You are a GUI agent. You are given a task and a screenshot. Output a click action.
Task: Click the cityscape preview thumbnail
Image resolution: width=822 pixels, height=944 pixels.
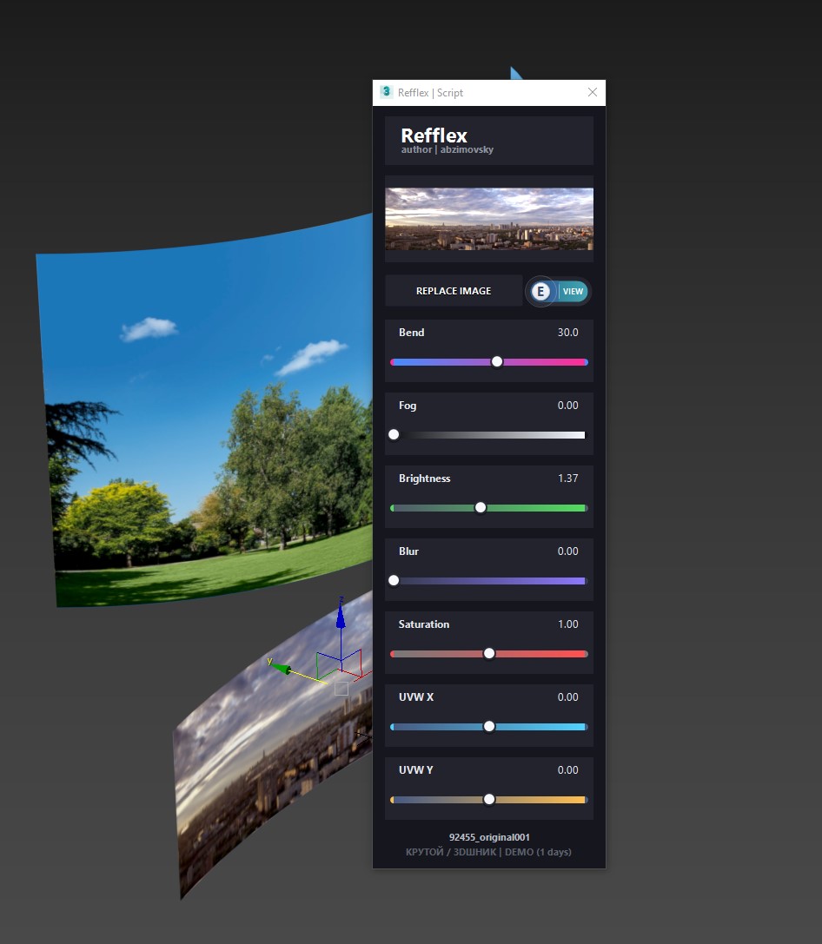click(489, 219)
